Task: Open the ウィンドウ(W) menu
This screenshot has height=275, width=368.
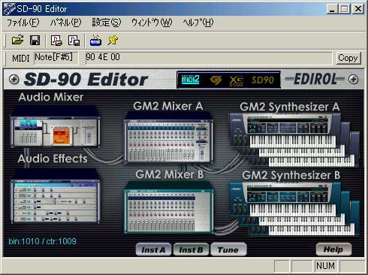Action: (x=152, y=23)
